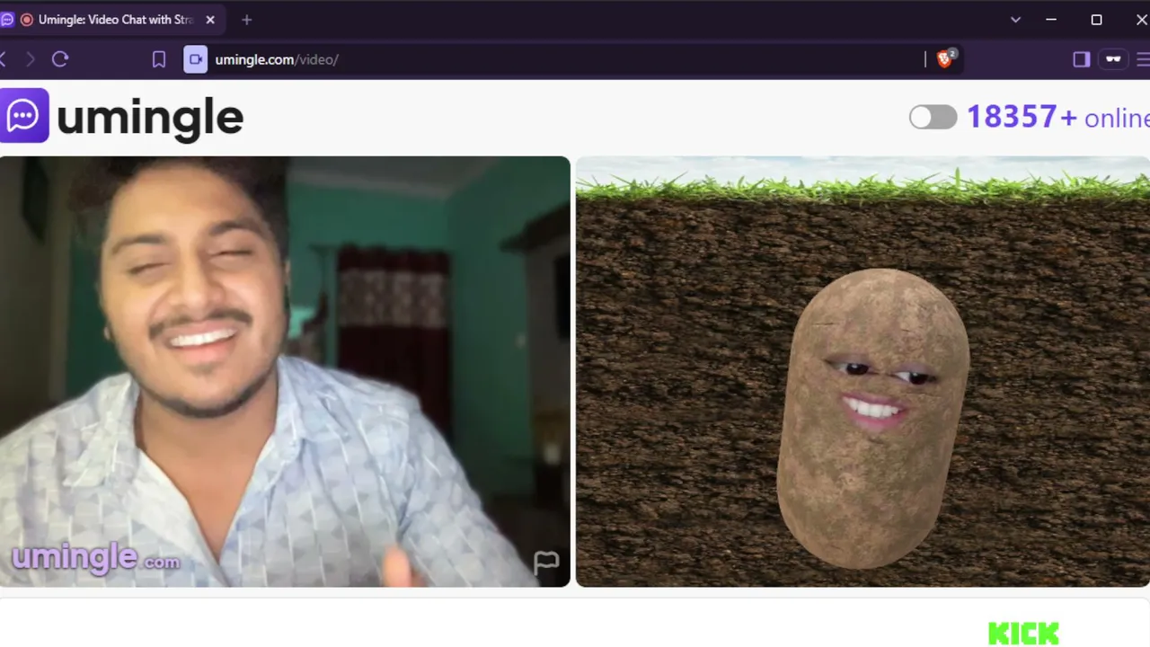
Task: Click the green KICK logo
Action: [1023, 634]
